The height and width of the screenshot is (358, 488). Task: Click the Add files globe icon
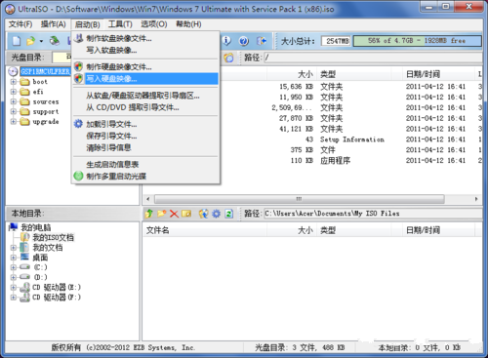204,214
